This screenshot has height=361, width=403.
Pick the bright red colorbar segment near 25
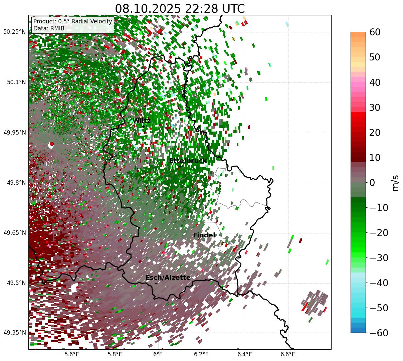(x=358, y=120)
